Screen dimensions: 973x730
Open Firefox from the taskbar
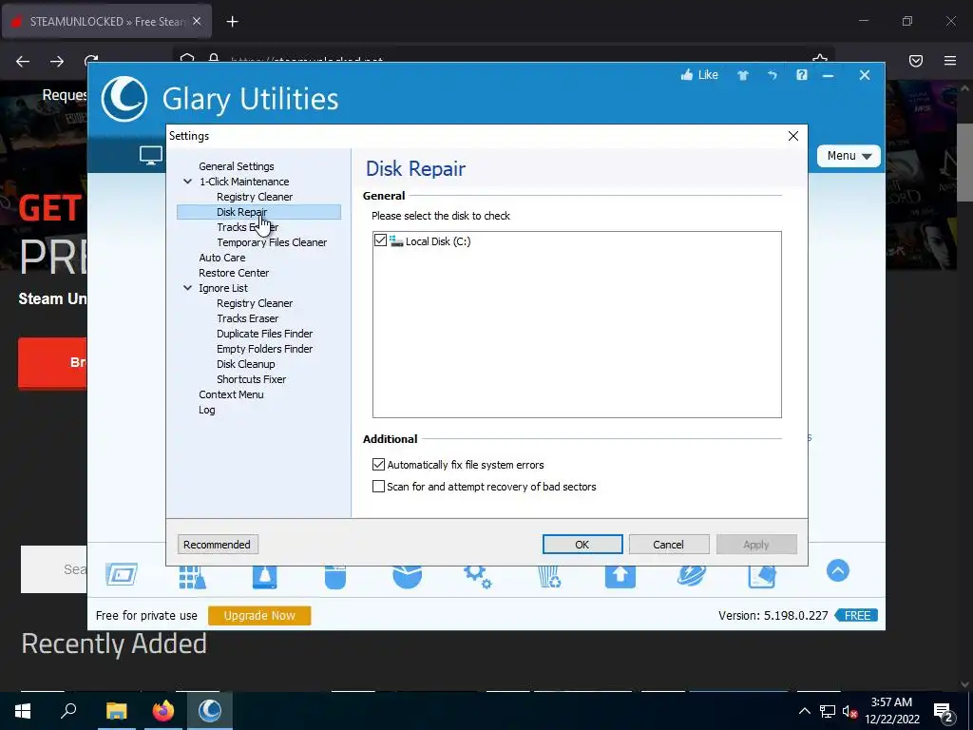[163, 711]
